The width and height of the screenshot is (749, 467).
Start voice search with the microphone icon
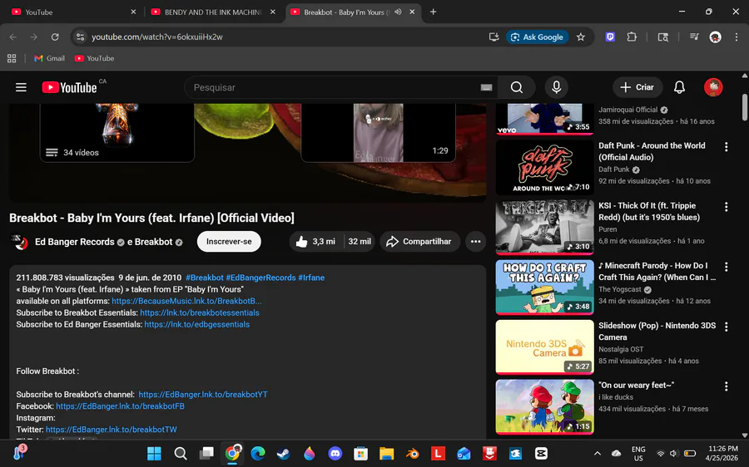[556, 87]
